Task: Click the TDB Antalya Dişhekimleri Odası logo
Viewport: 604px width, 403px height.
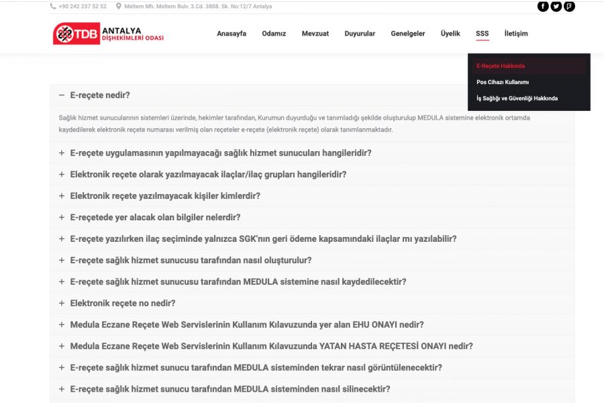Action: click(x=108, y=34)
